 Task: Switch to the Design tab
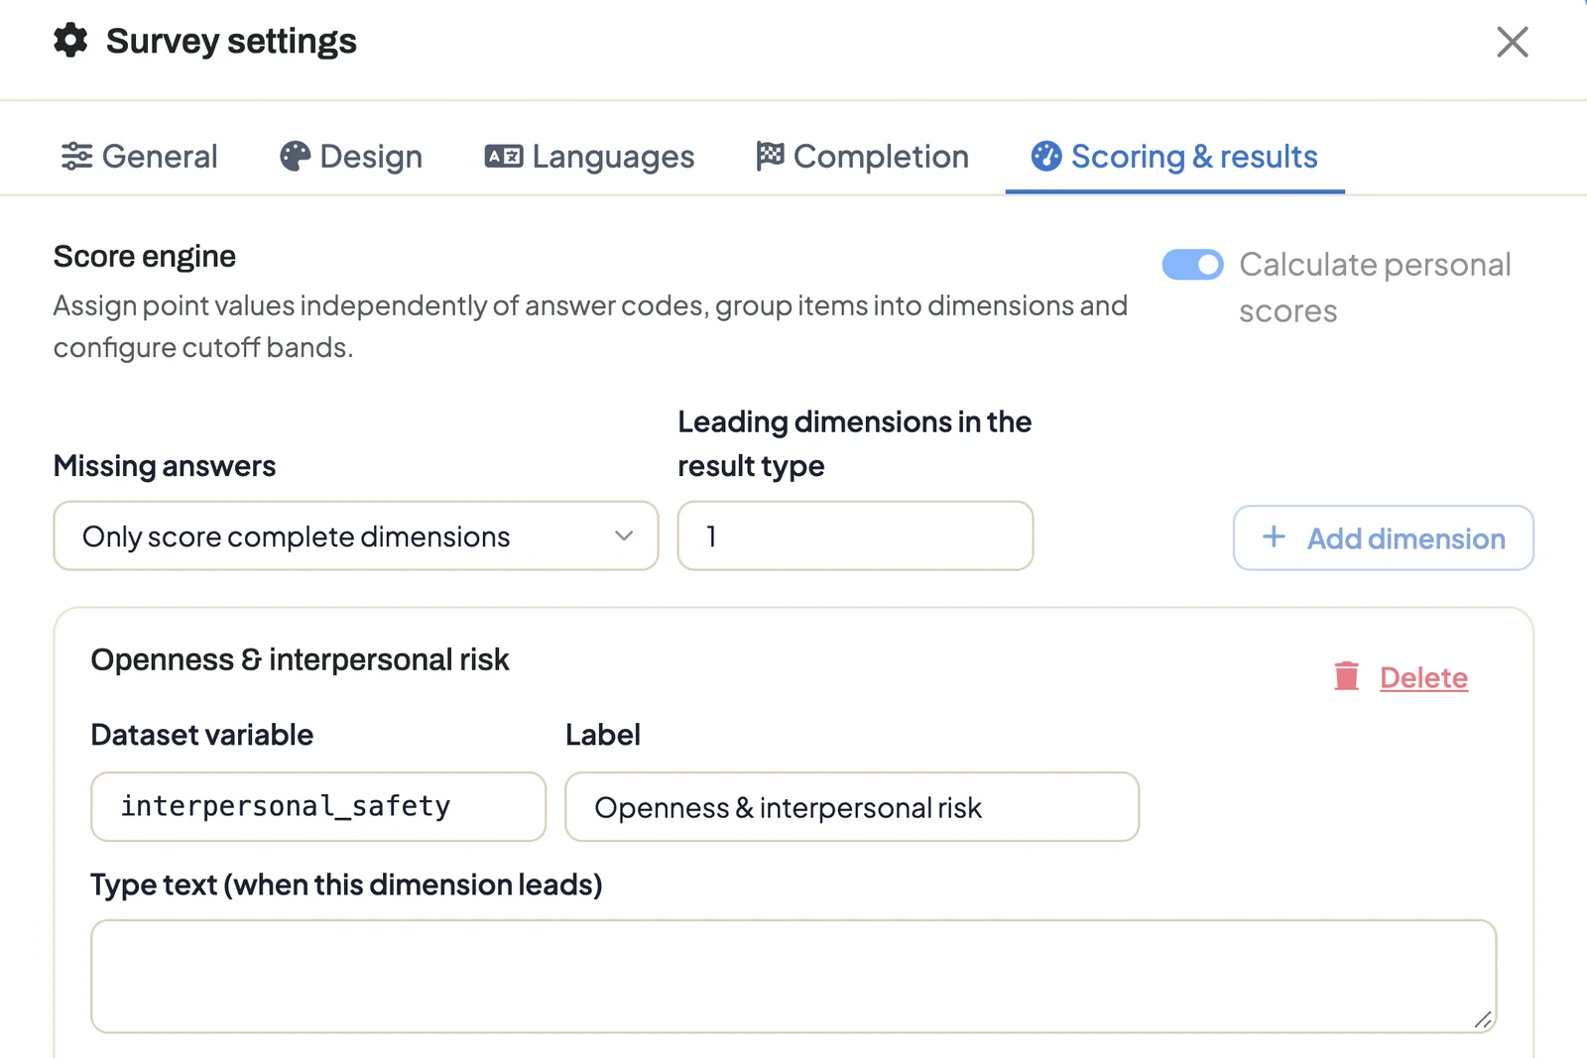(351, 156)
